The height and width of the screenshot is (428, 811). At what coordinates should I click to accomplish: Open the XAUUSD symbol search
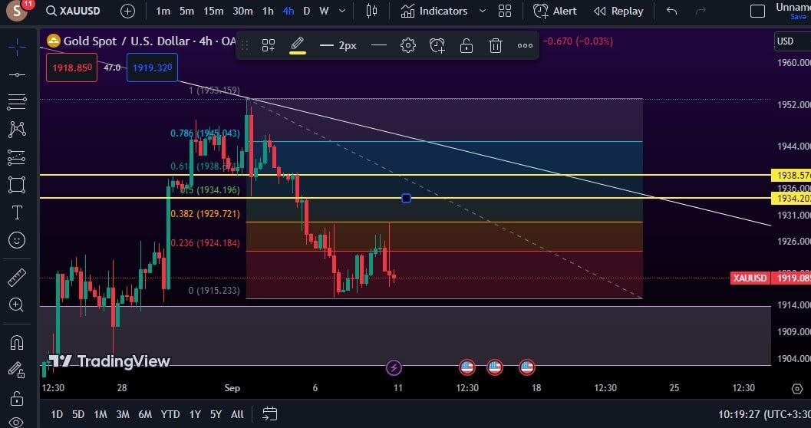coord(73,11)
